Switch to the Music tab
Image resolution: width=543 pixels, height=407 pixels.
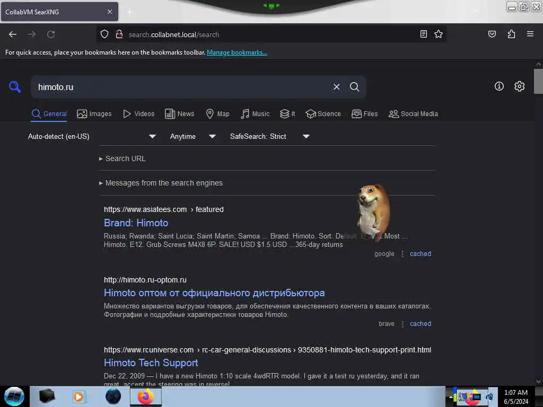[x=255, y=114]
